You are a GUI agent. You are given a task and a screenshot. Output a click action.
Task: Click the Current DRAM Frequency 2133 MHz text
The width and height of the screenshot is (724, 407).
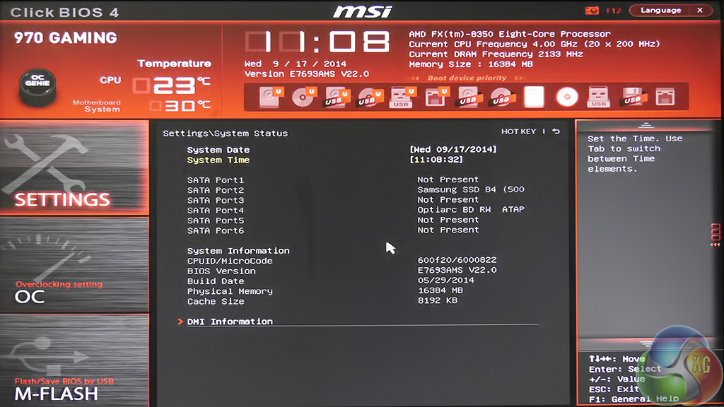tap(496, 54)
